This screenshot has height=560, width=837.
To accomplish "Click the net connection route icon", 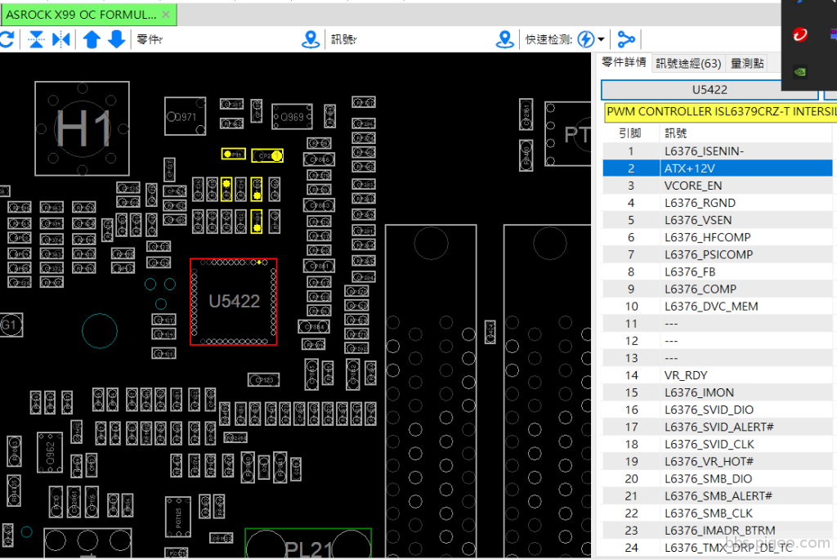I will 626,39.
